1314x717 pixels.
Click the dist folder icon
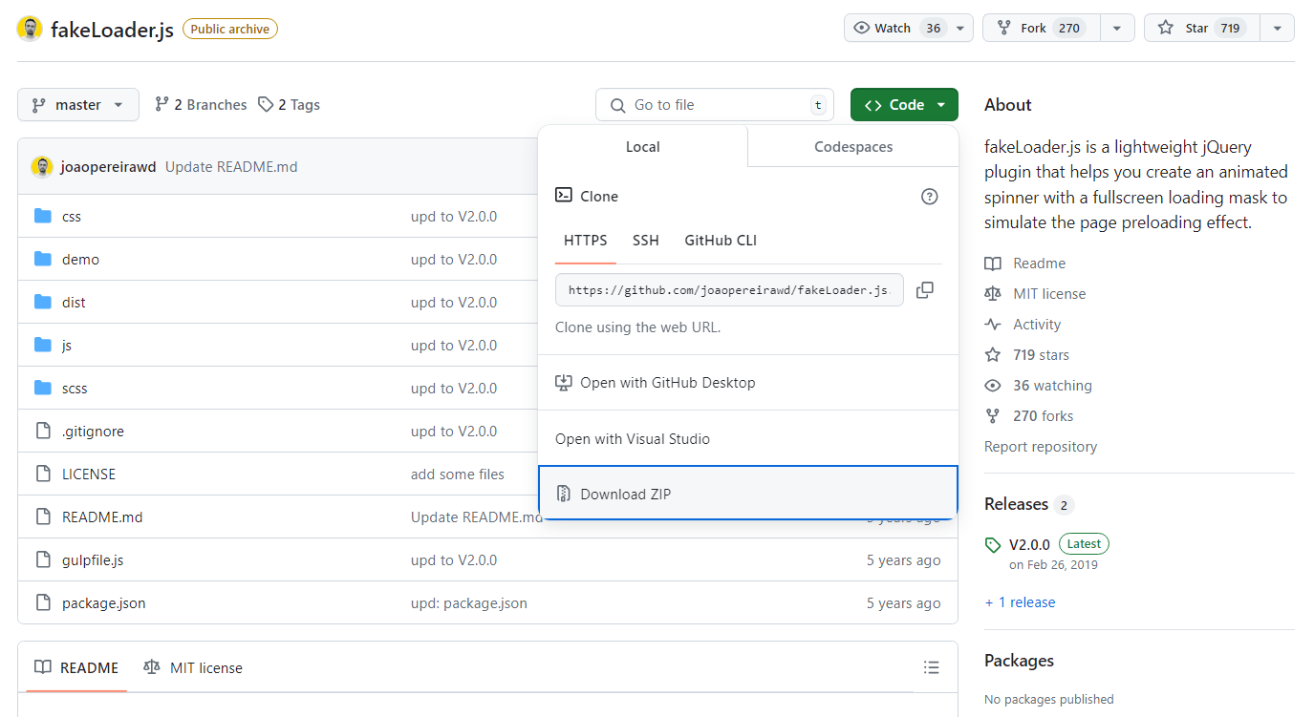pyautogui.click(x=42, y=302)
